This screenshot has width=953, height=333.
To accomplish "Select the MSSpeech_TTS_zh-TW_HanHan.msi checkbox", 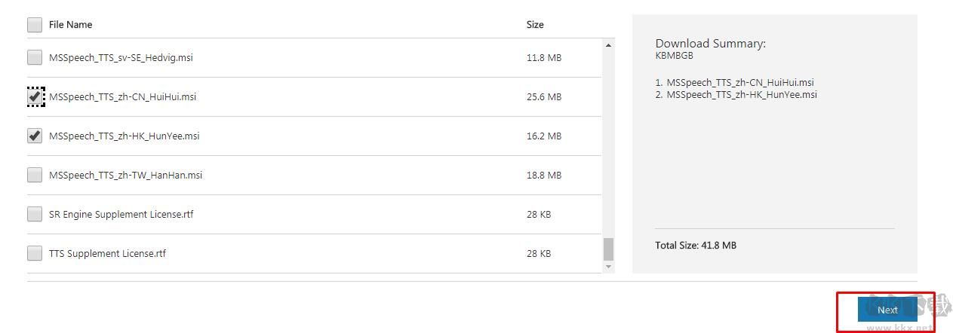I will click(x=35, y=175).
